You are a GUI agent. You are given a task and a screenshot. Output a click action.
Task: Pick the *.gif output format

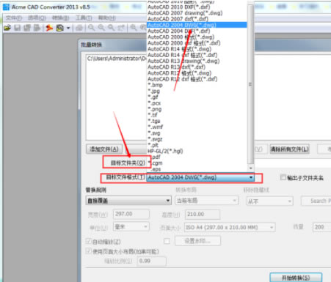[197, 97]
